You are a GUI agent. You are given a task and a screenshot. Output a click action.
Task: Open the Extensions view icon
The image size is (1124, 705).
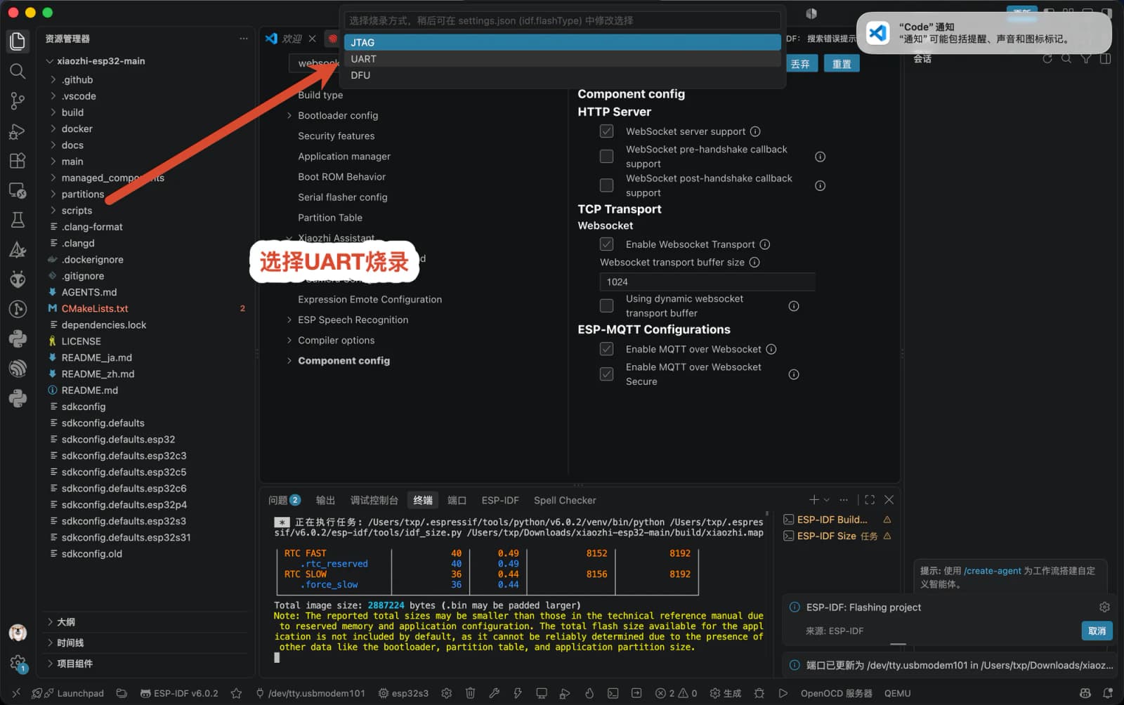point(18,160)
